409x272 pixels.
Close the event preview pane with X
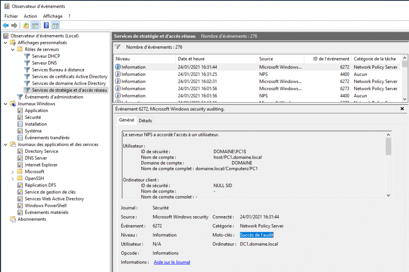(x=402, y=108)
